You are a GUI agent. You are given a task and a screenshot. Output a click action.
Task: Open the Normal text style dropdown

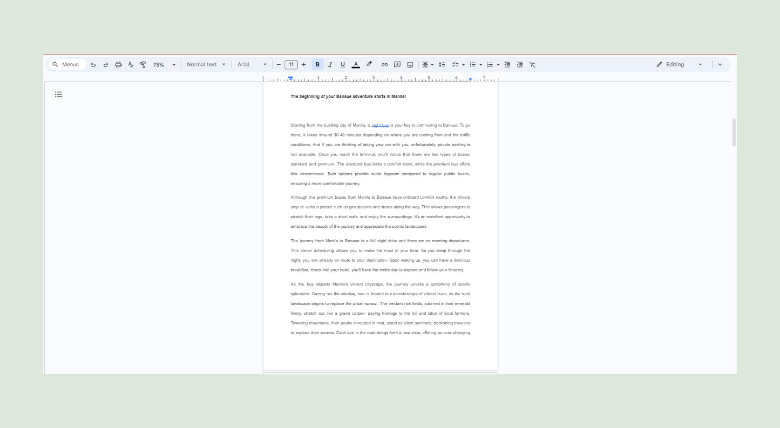[x=206, y=65]
